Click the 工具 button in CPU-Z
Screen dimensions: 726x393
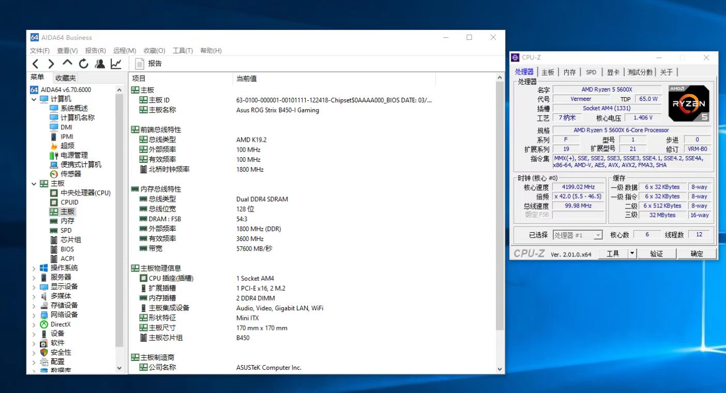pyautogui.click(x=613, y=253)
